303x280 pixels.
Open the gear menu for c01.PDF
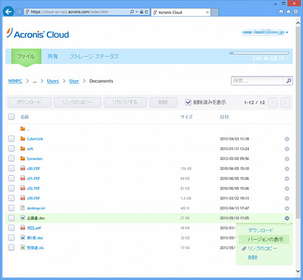[287, 178]
